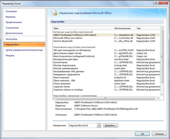Click Активные надстройки приложений group heading
170x139 pixels.
pyautogui.click(x=73, y=32)
